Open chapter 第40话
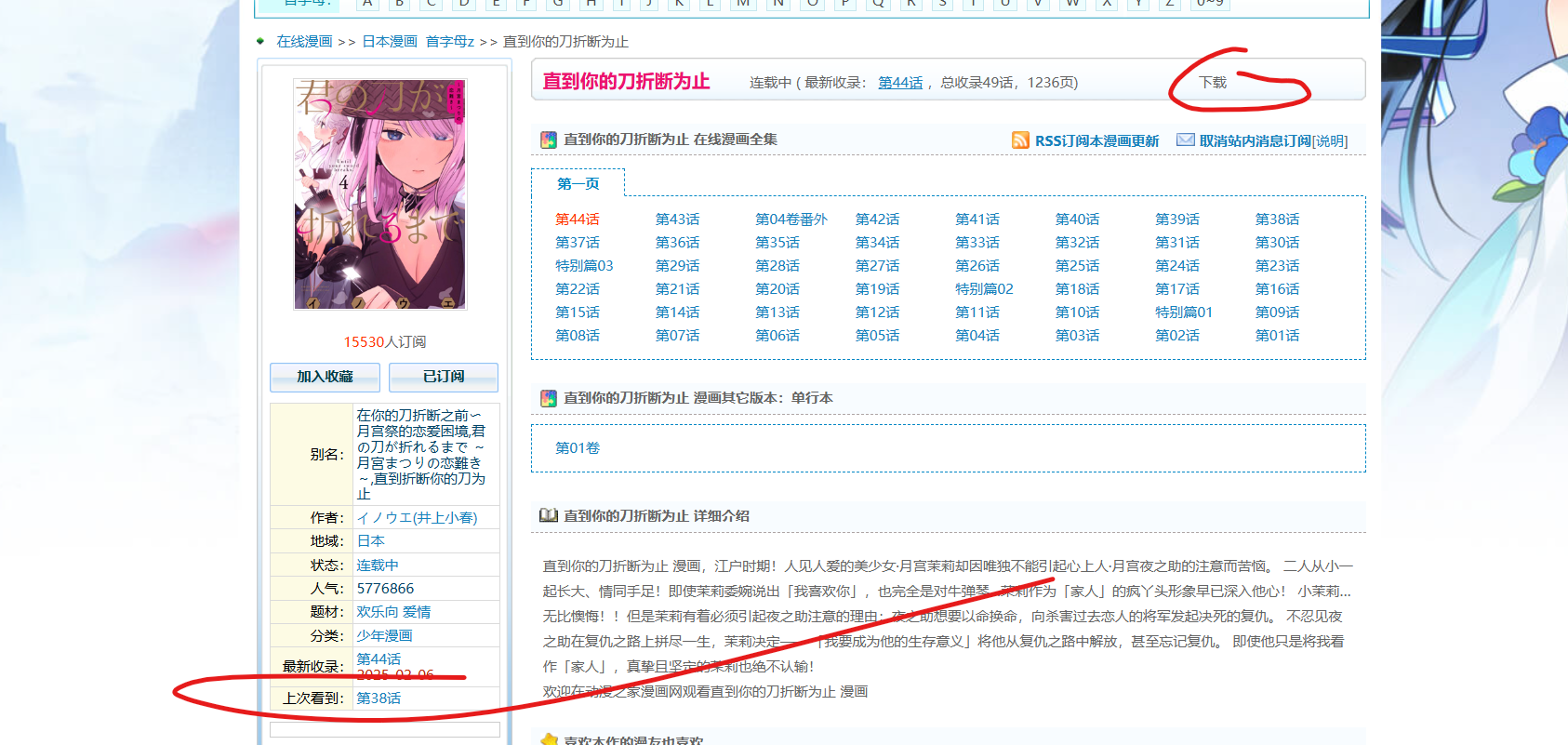 point(1077,220)
